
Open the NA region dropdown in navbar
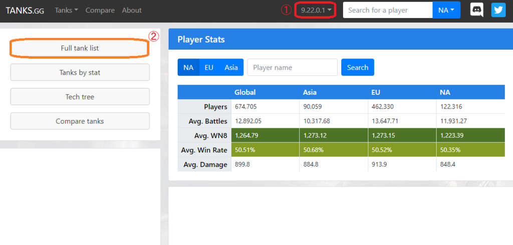tap(446, 10)
